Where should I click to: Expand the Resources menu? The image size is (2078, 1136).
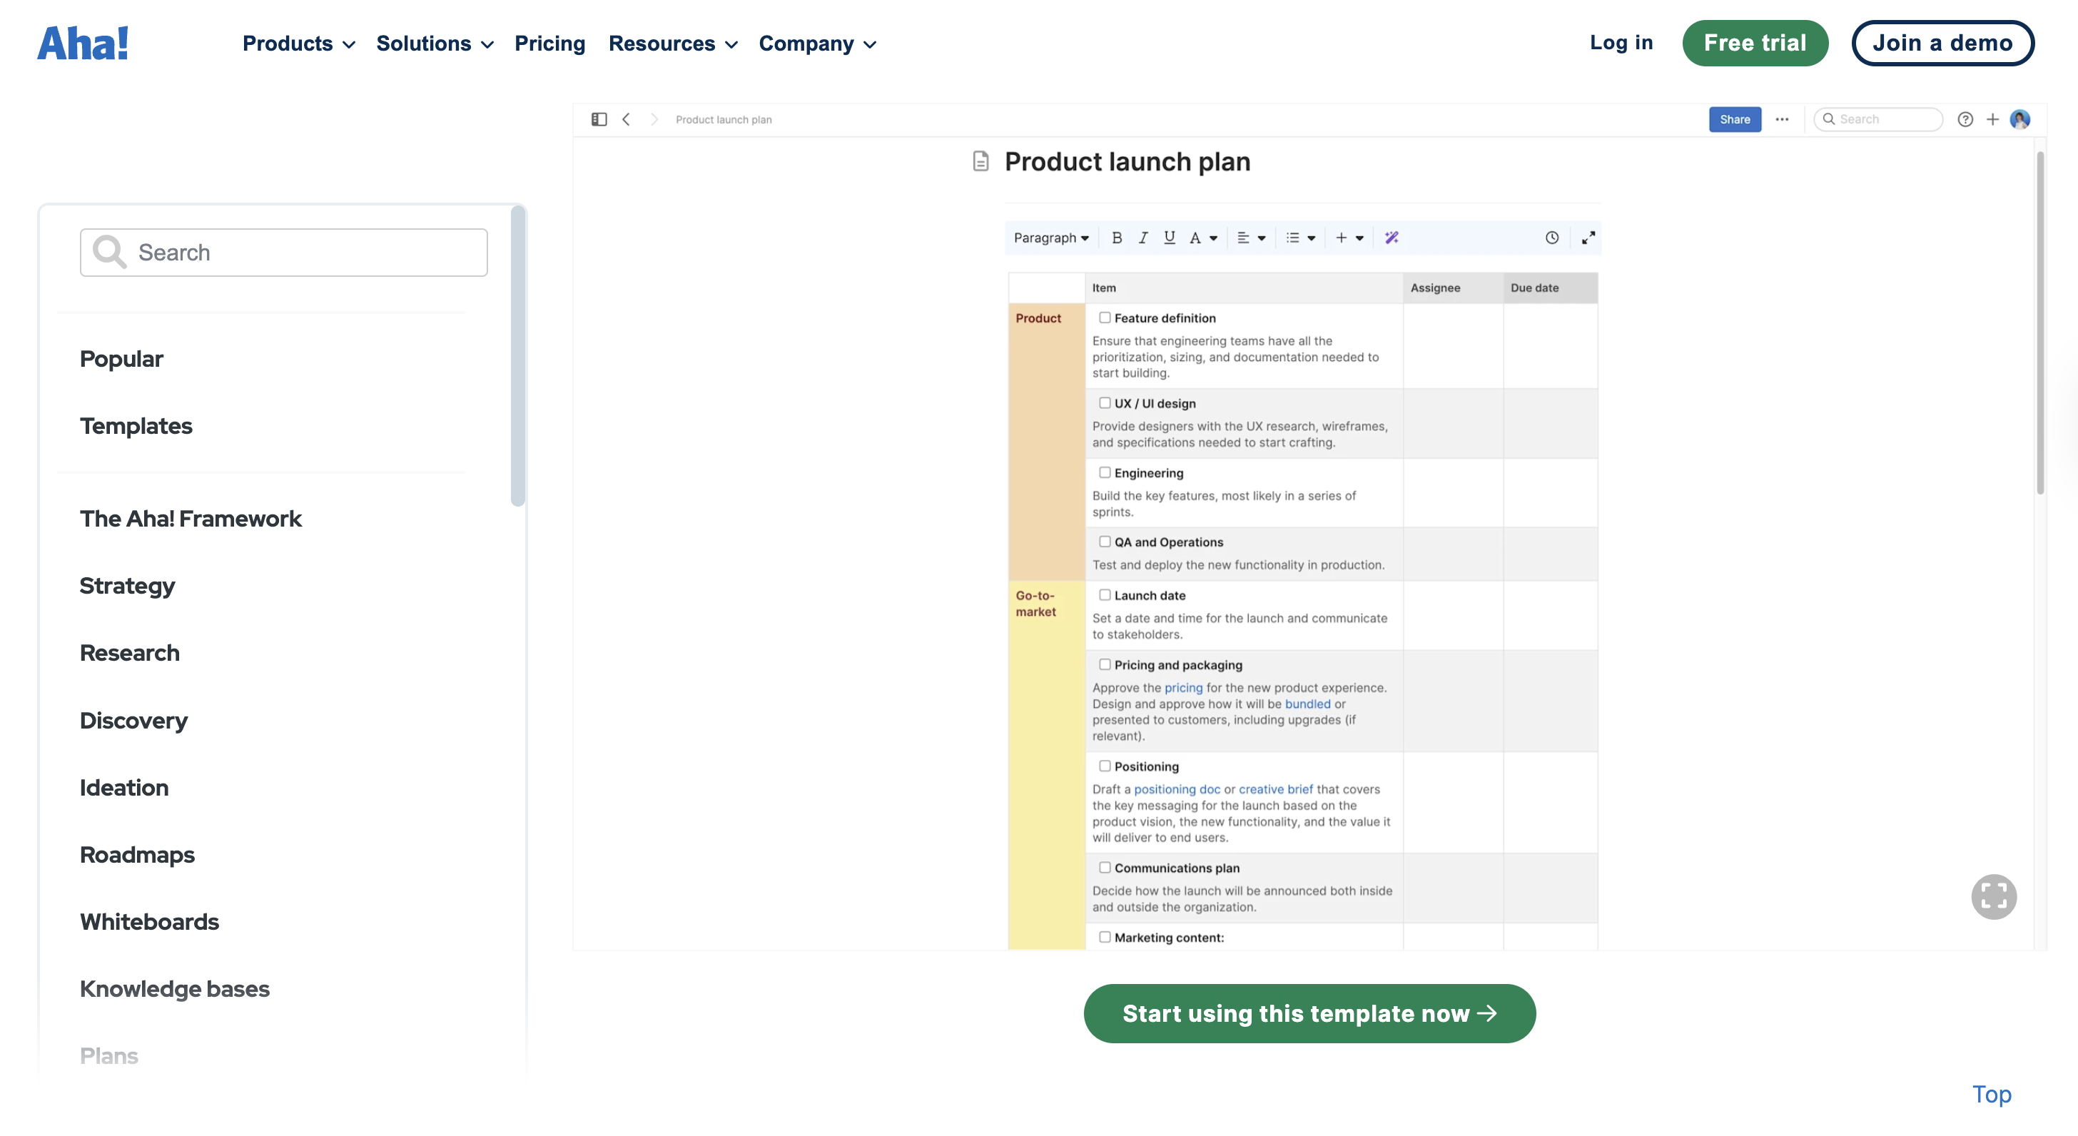(x=673, y=44)
